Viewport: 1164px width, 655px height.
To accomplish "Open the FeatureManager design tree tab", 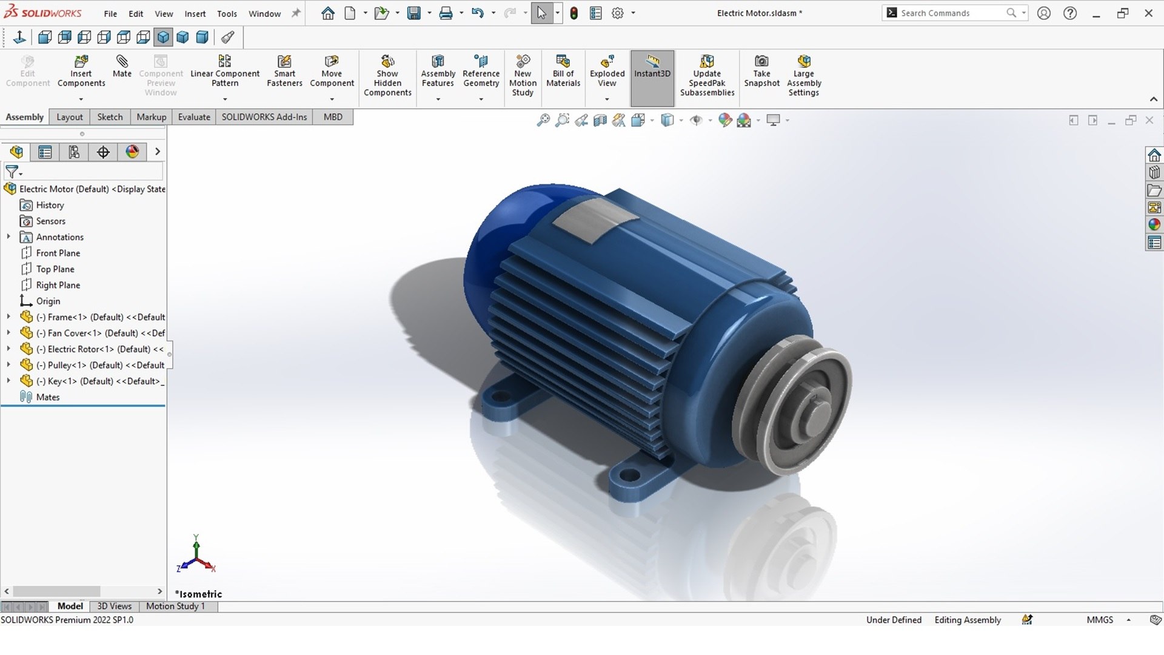I will point(16,152).
